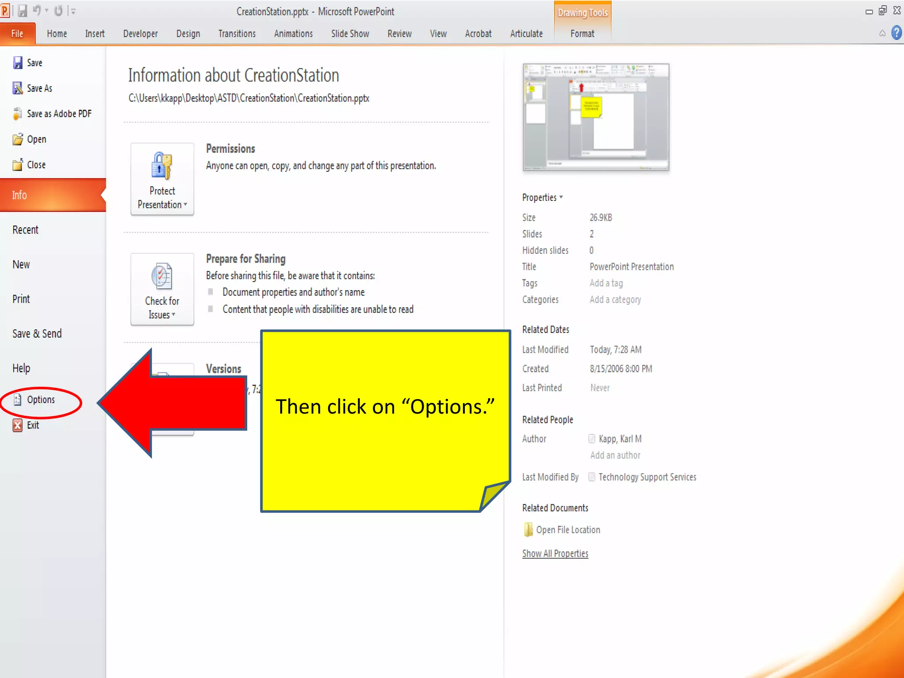The image size is (904, 678).
Task: Click Open File Location link
Action: (x=562, y=530)
